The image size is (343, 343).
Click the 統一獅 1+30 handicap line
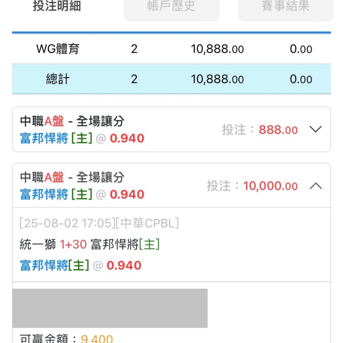pos(90,244)
